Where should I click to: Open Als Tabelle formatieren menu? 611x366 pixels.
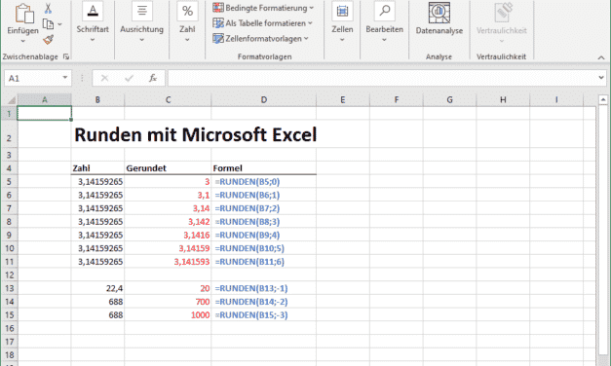pos(263,23)
